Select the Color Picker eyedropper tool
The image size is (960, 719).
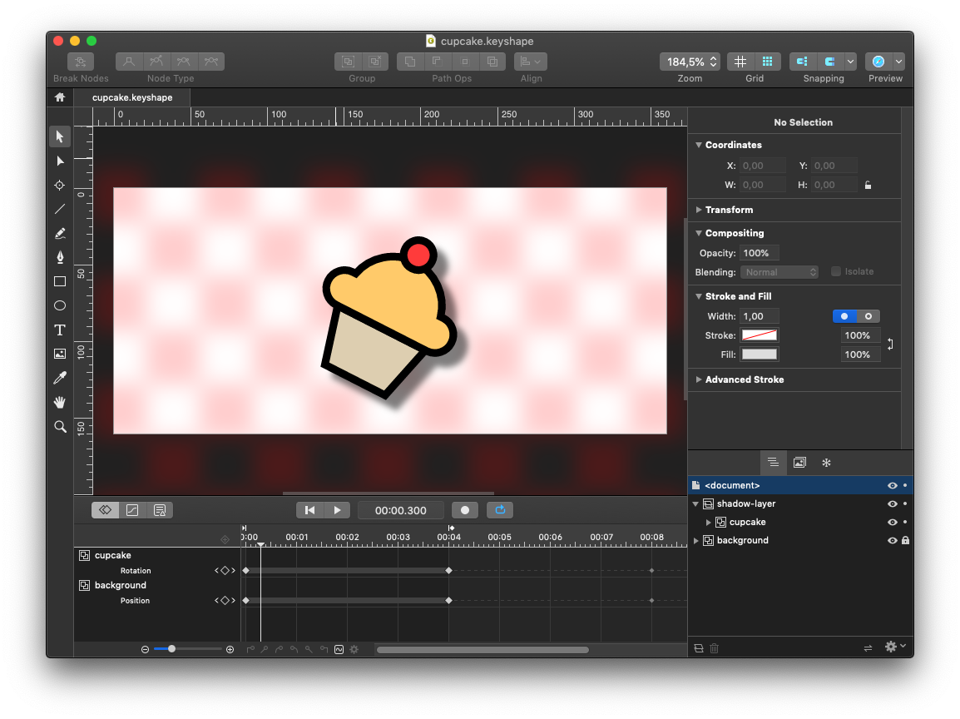point(60,378)
